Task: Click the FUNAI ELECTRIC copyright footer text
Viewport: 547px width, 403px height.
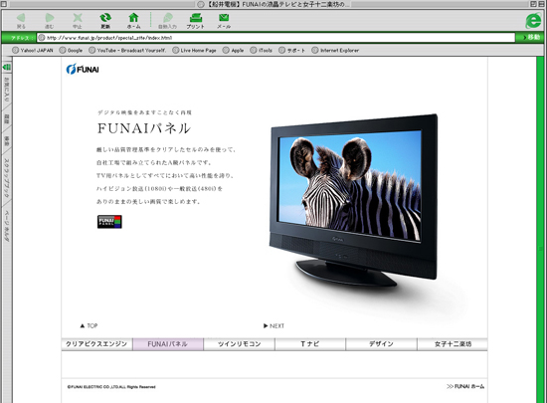Action: (111, 387)
